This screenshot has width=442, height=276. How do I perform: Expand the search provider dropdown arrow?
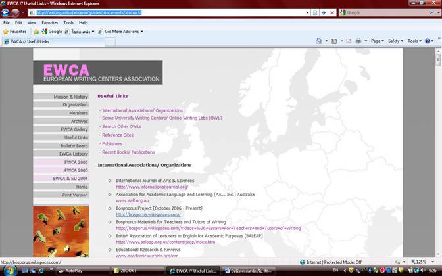click(x=438, y=12)
